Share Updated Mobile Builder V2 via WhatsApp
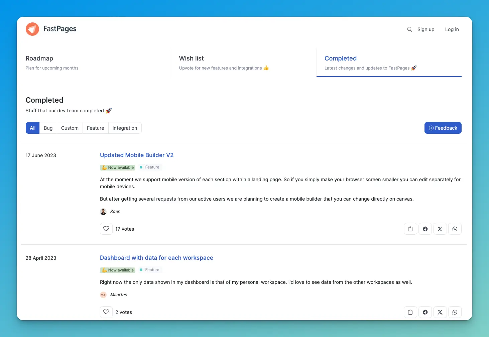Screen dimensions: 489x337 tap(455, 229)
